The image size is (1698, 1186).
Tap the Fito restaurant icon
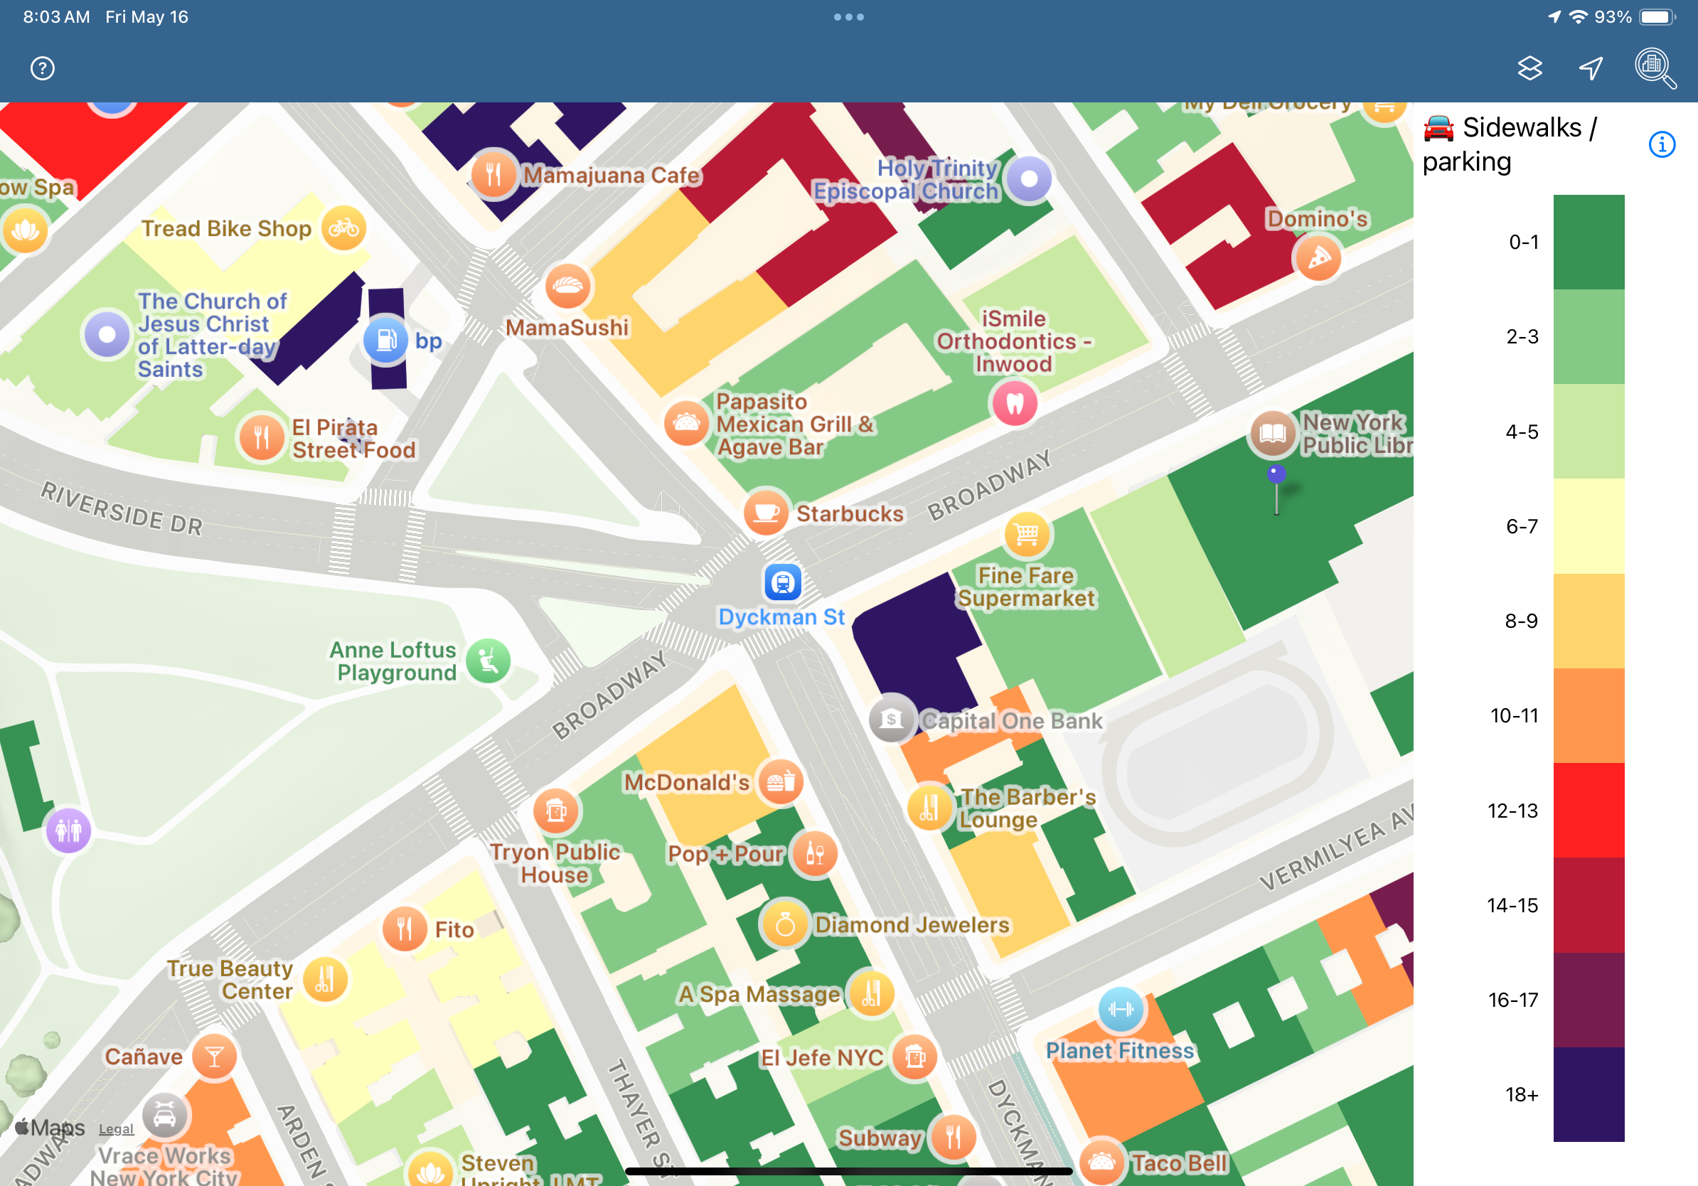[405, 929]
